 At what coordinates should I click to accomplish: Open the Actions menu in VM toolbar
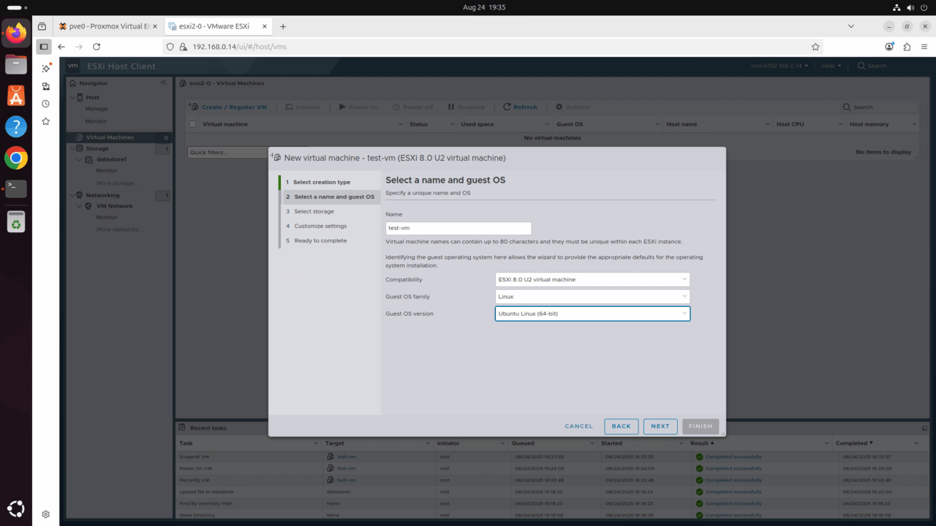tap(572, 107)
